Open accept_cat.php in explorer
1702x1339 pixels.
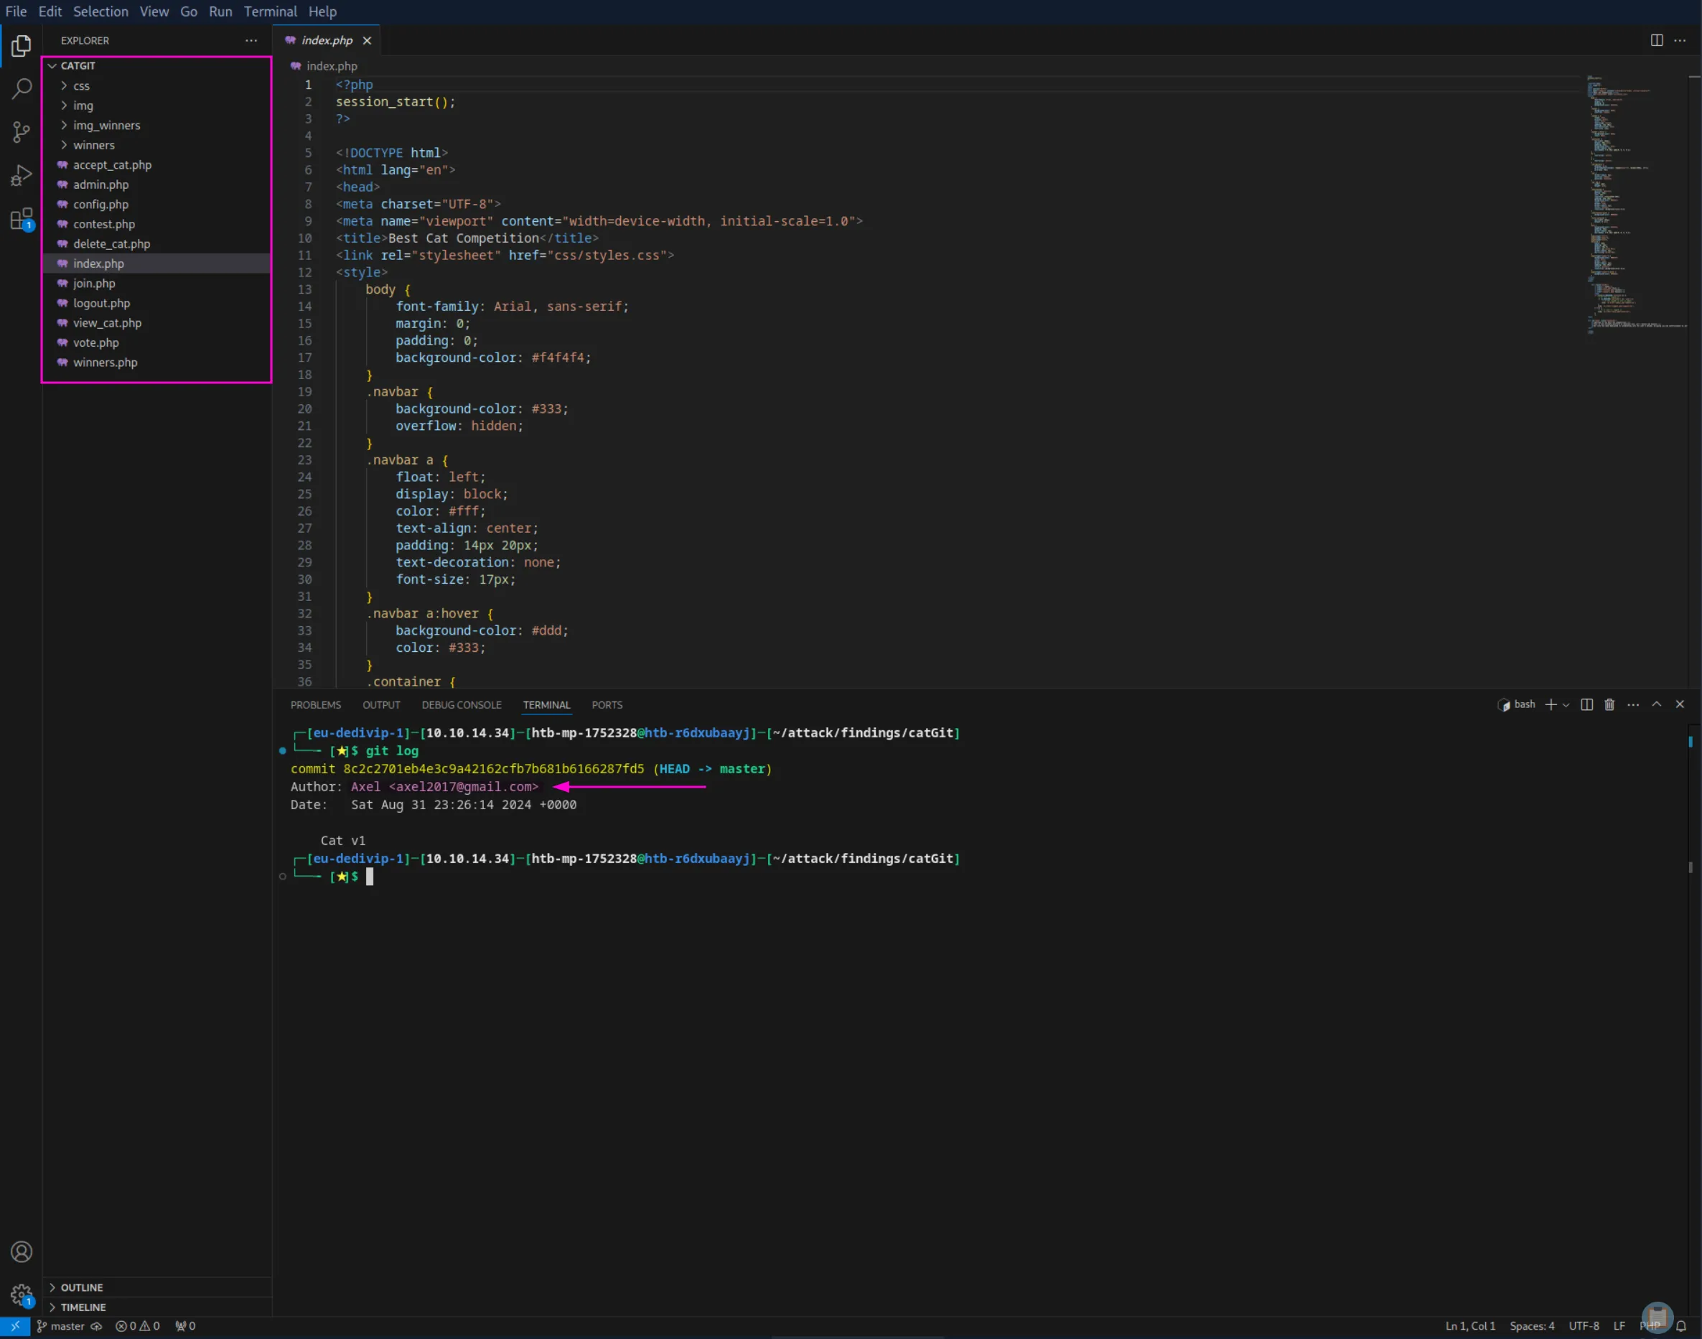tap(156, 165)
